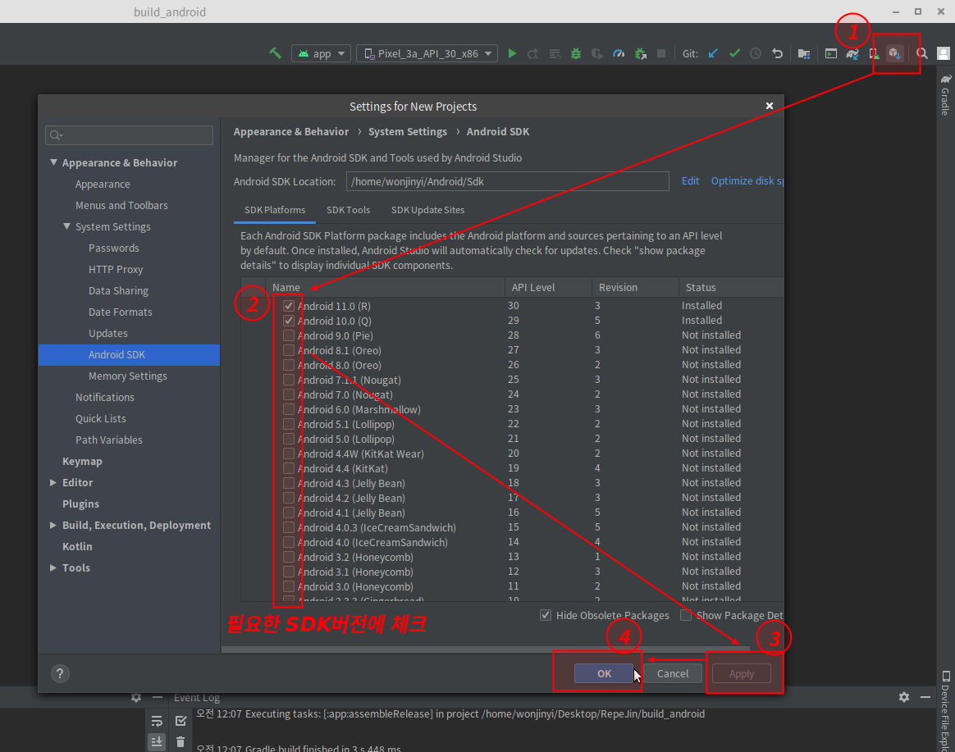Toggle Scroll to end icon in Event Log
The image size is (955, 752).
tap(157, 741)
